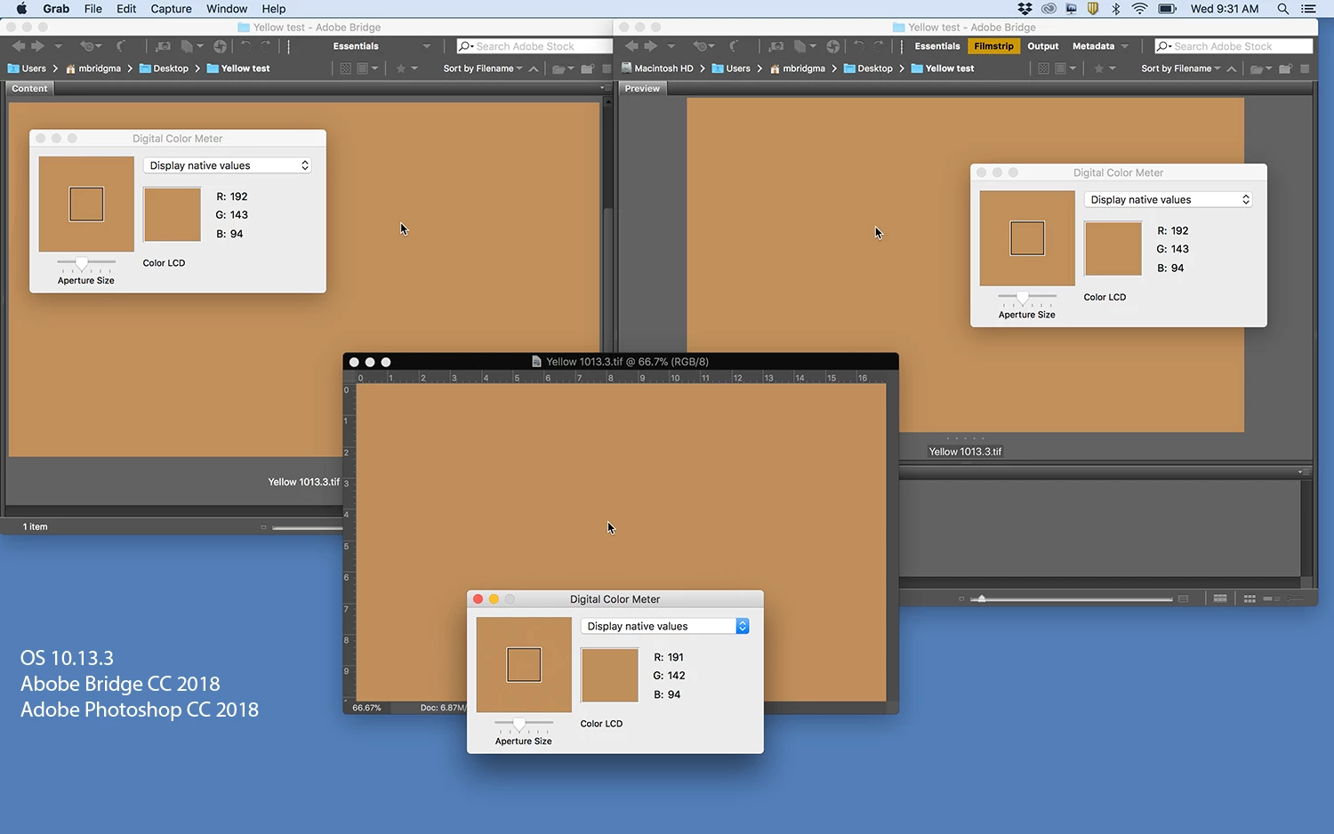Switch to thumbnail grid view in right Bridge
The image size is (1334, 834).
(x=1250, y=598)
